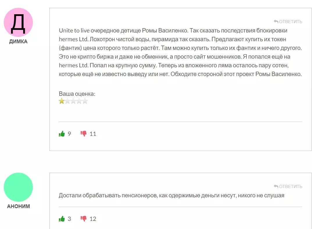This screenshot has width=312, height=229.
Task: Click the like count 3
Action: click(69, 219)
